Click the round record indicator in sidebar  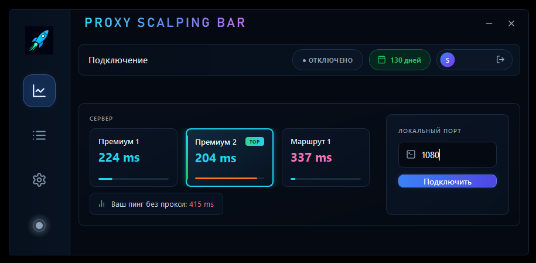pos(39,226)
